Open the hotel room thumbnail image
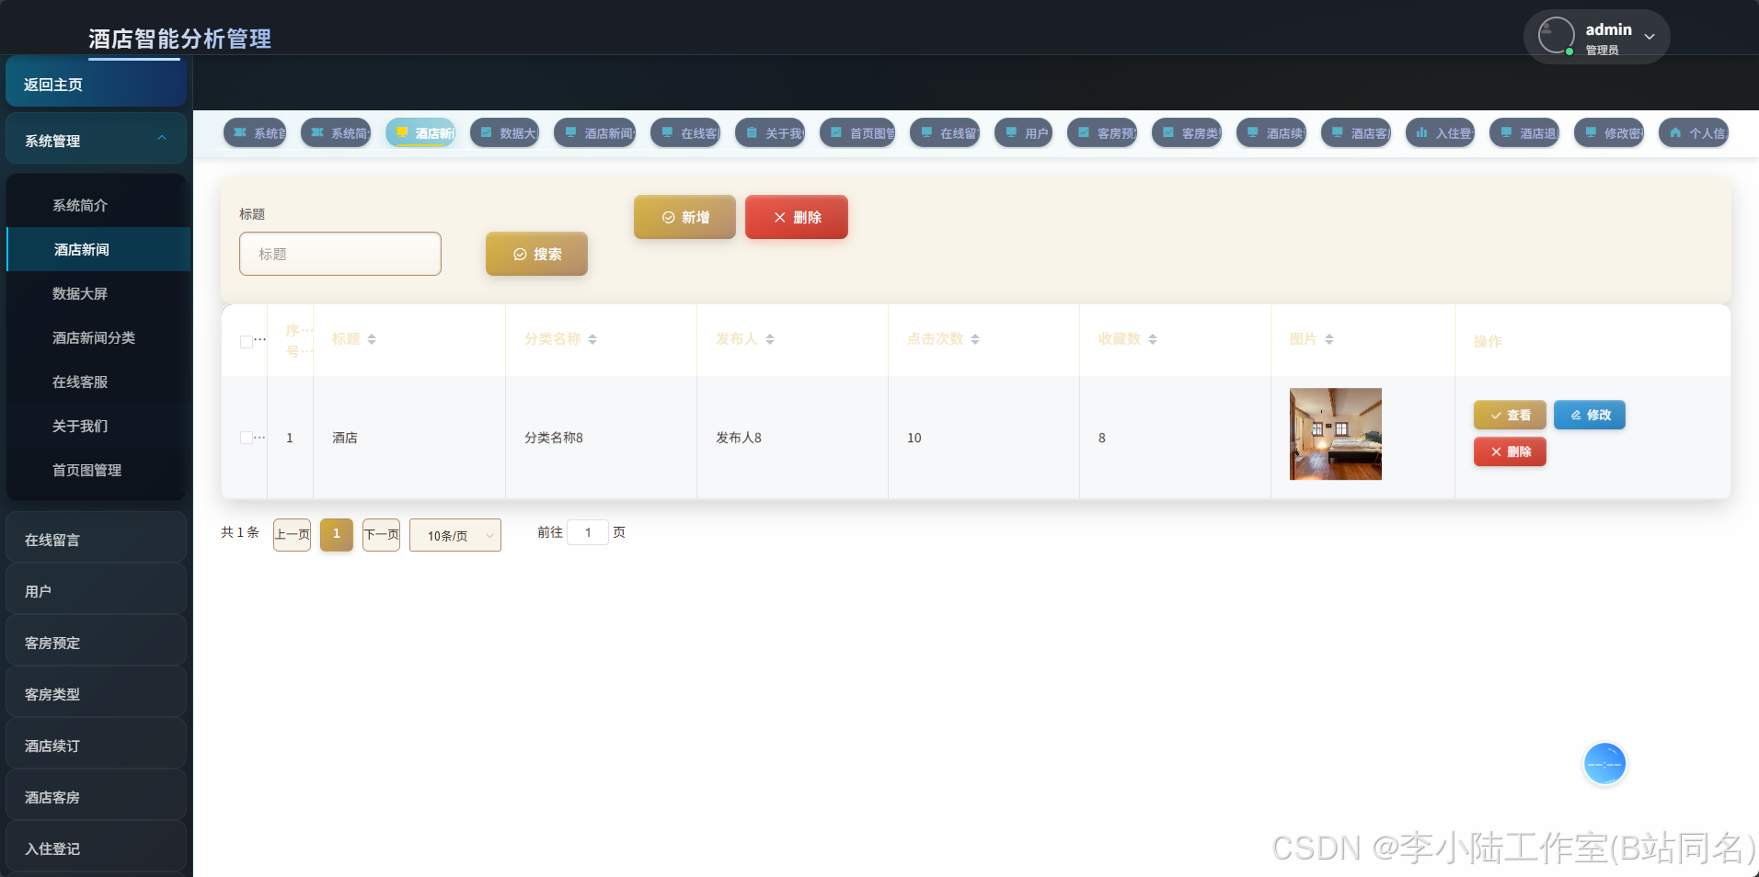The width and height of the screenshot is (1759, 877). 1336,434
